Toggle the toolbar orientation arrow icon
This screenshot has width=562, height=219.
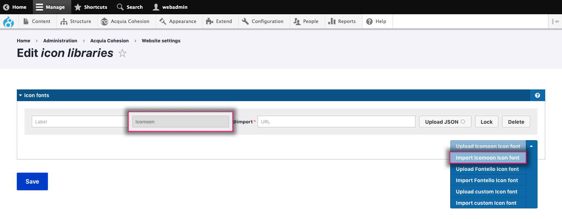tap(555, 22)
